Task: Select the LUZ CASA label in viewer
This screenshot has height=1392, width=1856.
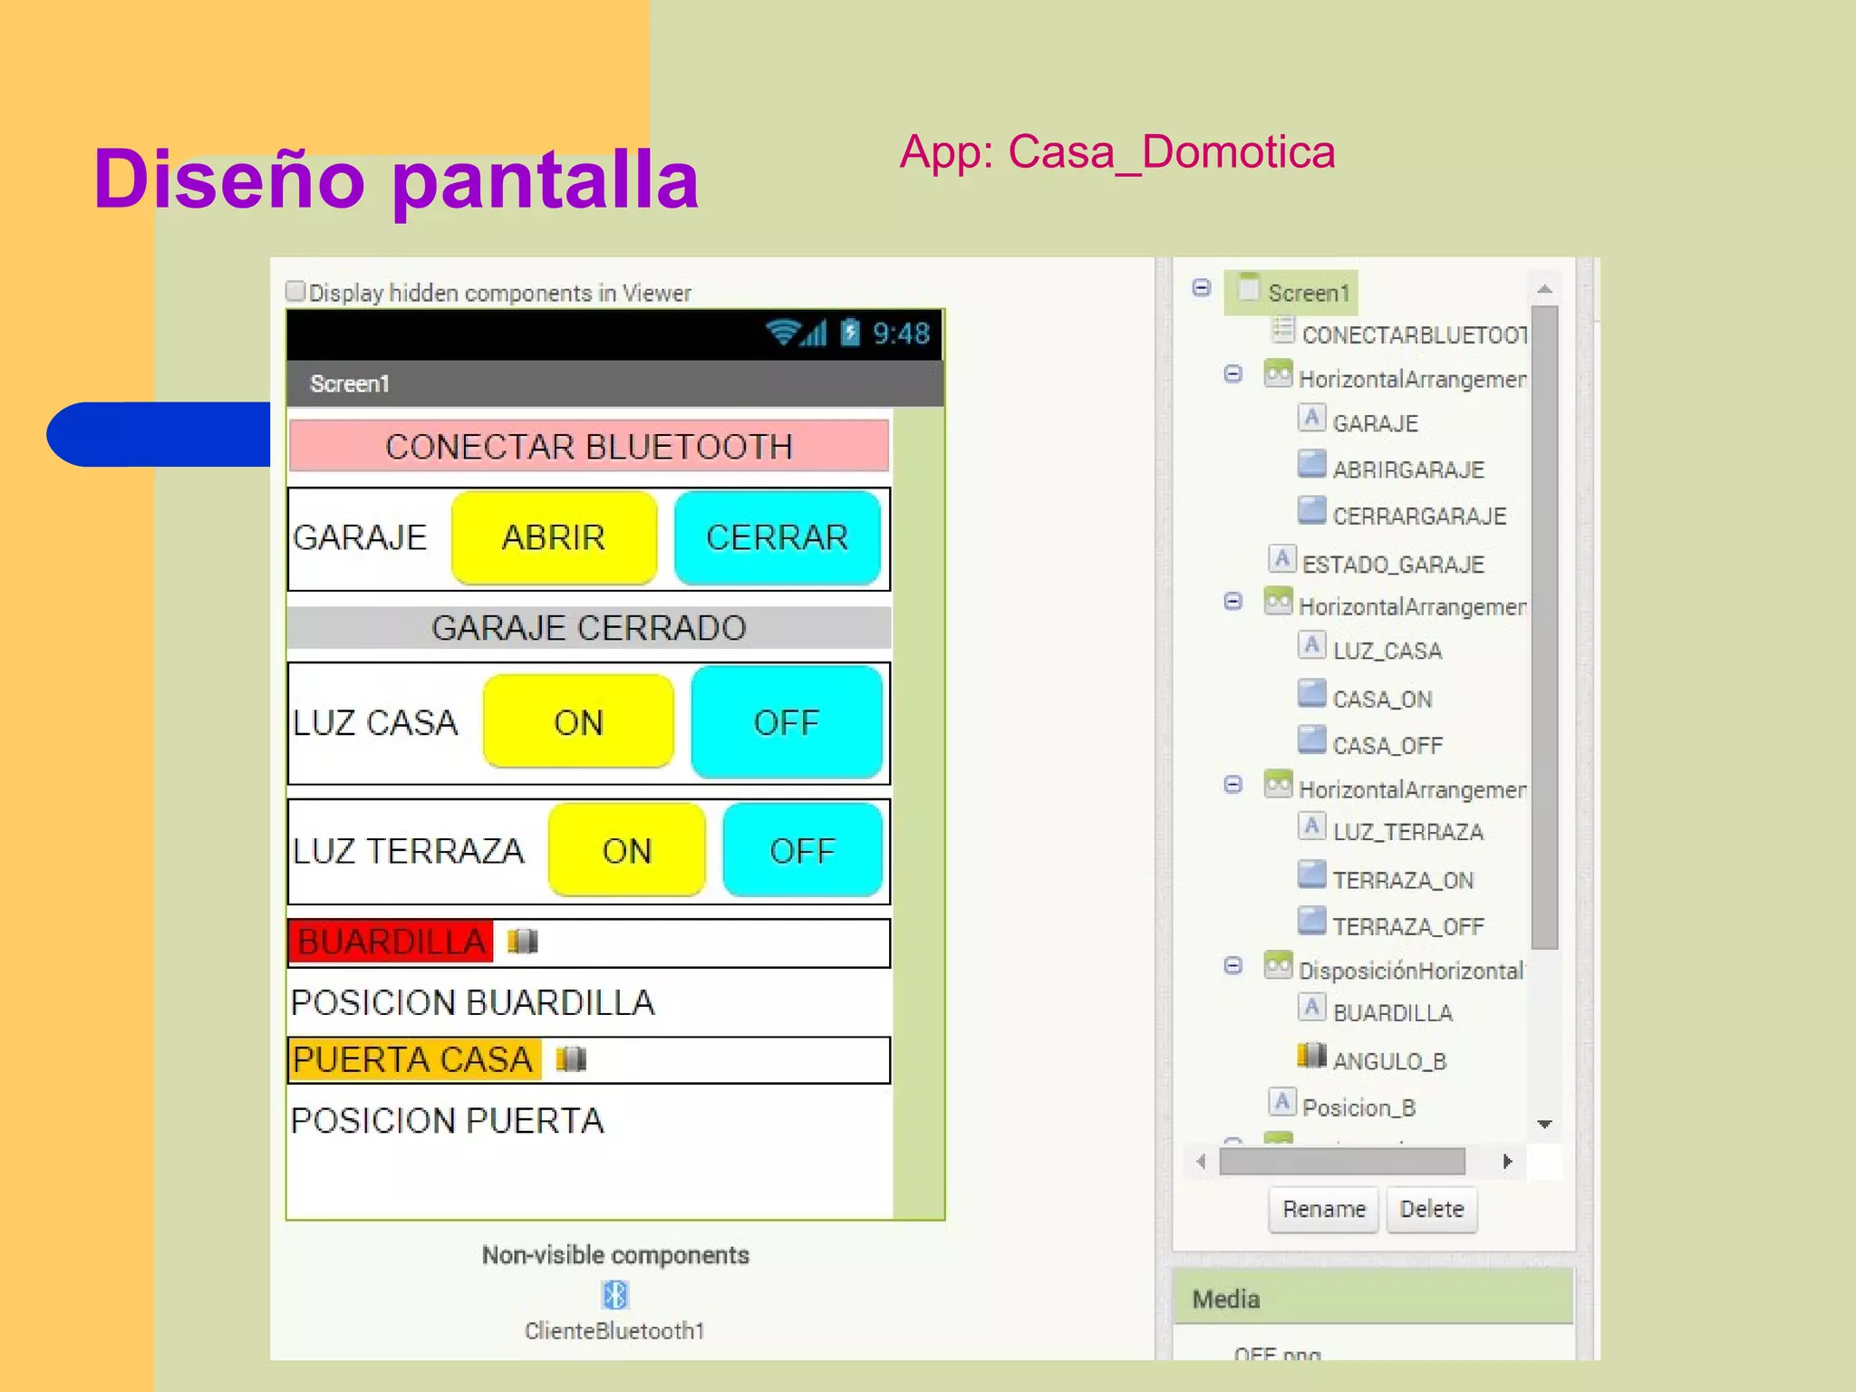Action: (375, 722)
